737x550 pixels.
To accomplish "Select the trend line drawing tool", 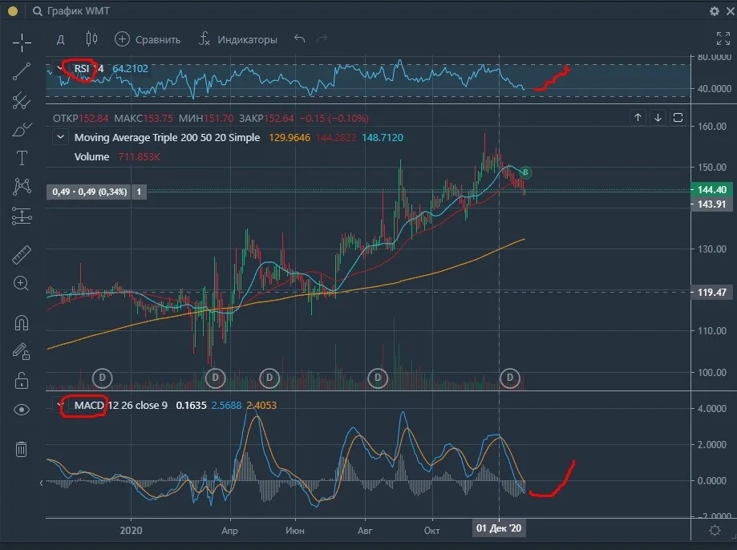I will point(22,71).
